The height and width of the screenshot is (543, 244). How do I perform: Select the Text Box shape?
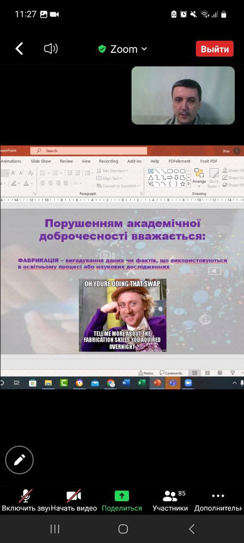coord(151,171)
